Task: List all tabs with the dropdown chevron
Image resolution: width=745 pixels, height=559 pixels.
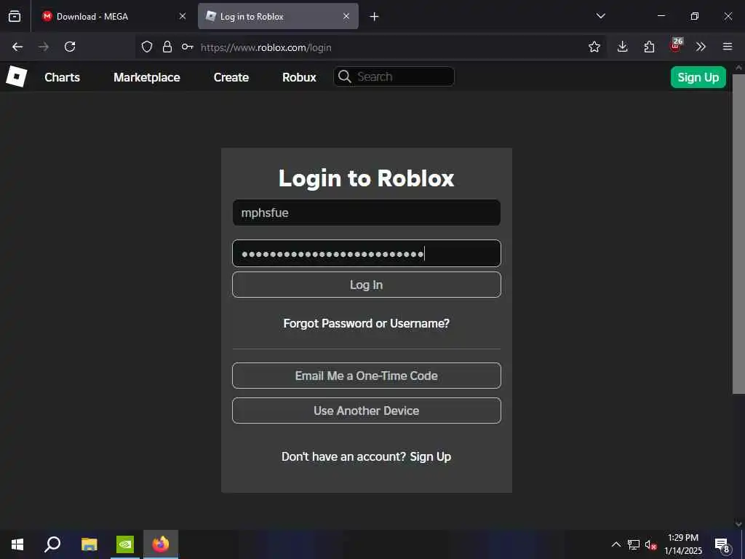Action: click(x=600, y=16)
